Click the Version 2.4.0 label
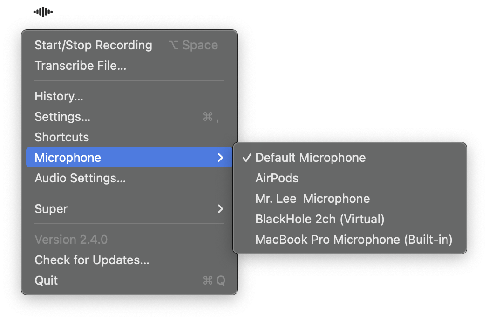Image resolution: width=488 pixels, height=320 pixels. point(71,240)
